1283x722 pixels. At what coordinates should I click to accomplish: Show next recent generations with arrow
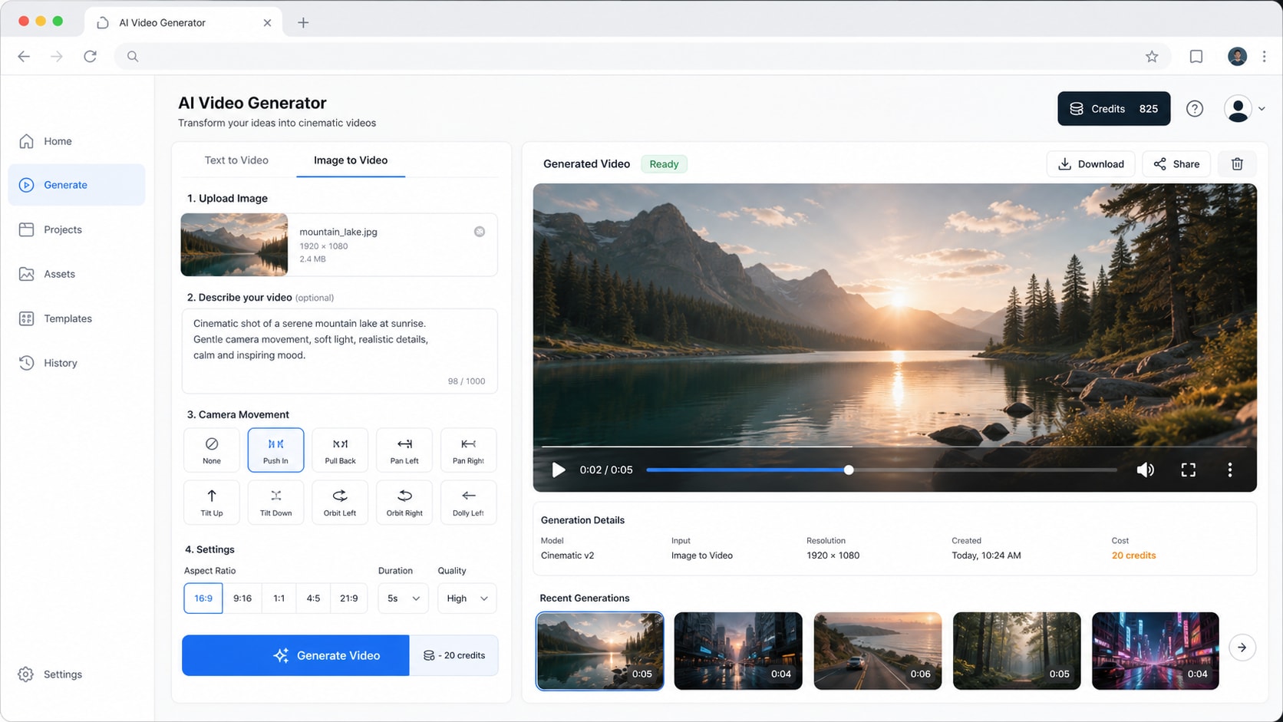[1242, 648]
